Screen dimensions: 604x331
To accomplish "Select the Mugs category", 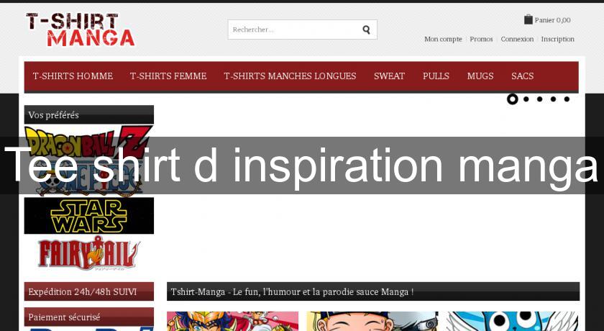I will pyautogui.click(x=480, y=76).
